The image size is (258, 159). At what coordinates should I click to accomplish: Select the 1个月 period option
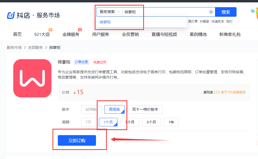(x=108, y=122)
